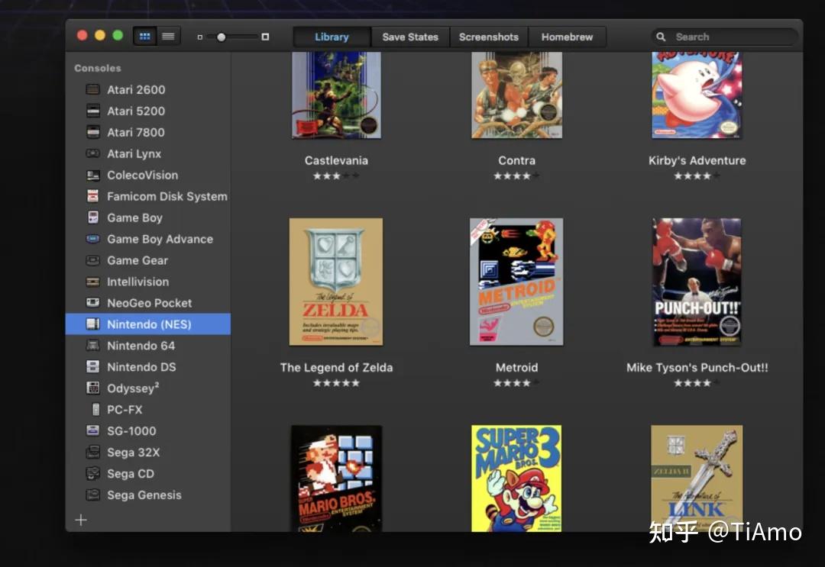The image size is (825, 567).
Task: Click the large thumbnail size icon
Action: [265, 37]
